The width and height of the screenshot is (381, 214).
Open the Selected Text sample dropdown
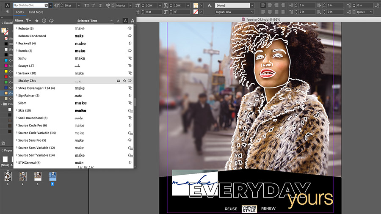coord(94,21)
